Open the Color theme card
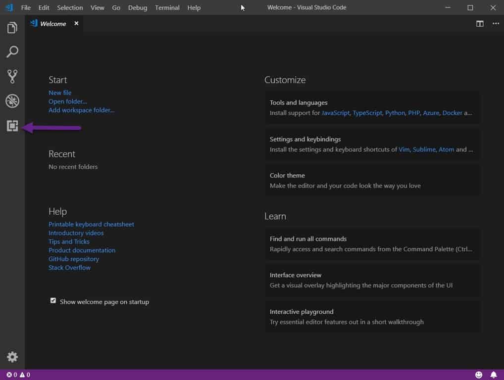 point(372,180)
